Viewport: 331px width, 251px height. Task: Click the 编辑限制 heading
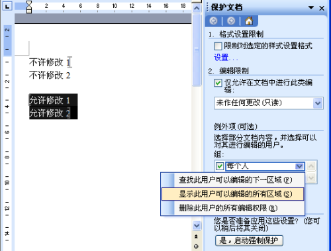click(234, 71)
